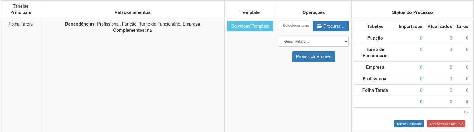Screen dimensions: 474x132
Task: Select the Função row label in status table
Action: click(x=375, y=38)
